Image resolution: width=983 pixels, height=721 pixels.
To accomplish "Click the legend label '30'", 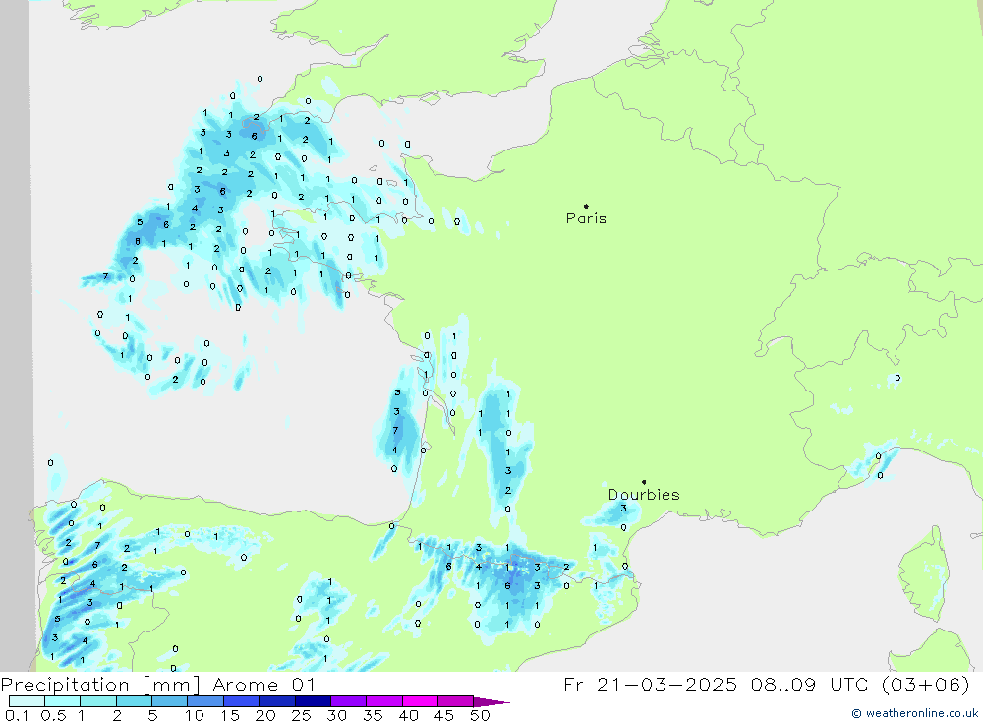I will point(337,715).
